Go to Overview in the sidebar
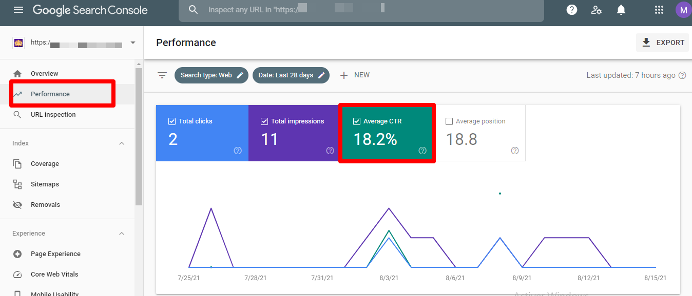Viewport: 692px width, 296px height. pos(44,74)
